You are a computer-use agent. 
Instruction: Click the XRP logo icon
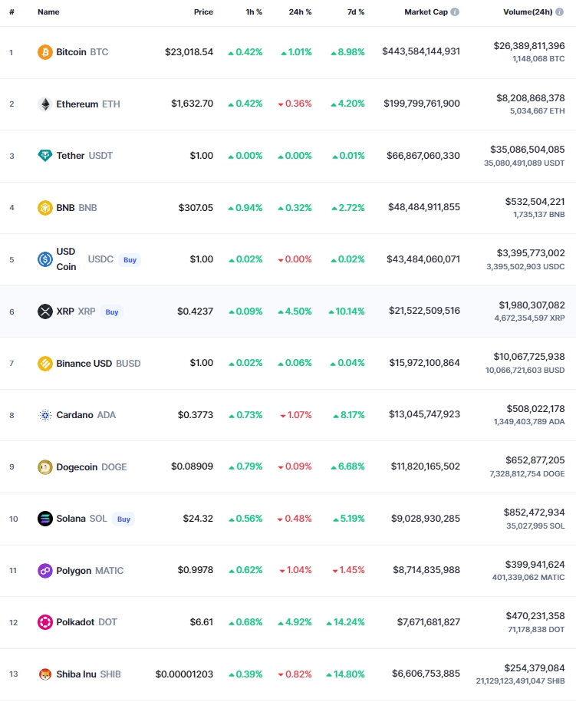44,311
